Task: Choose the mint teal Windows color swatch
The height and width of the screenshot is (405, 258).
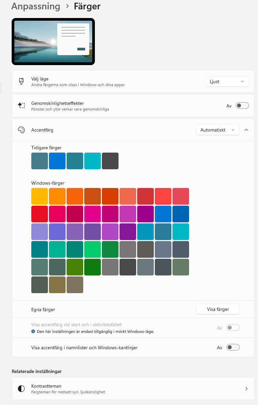Action: click(57, 249)
